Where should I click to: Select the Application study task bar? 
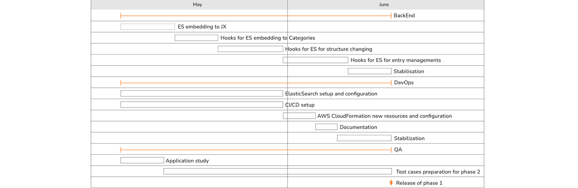tap(142, 161)
